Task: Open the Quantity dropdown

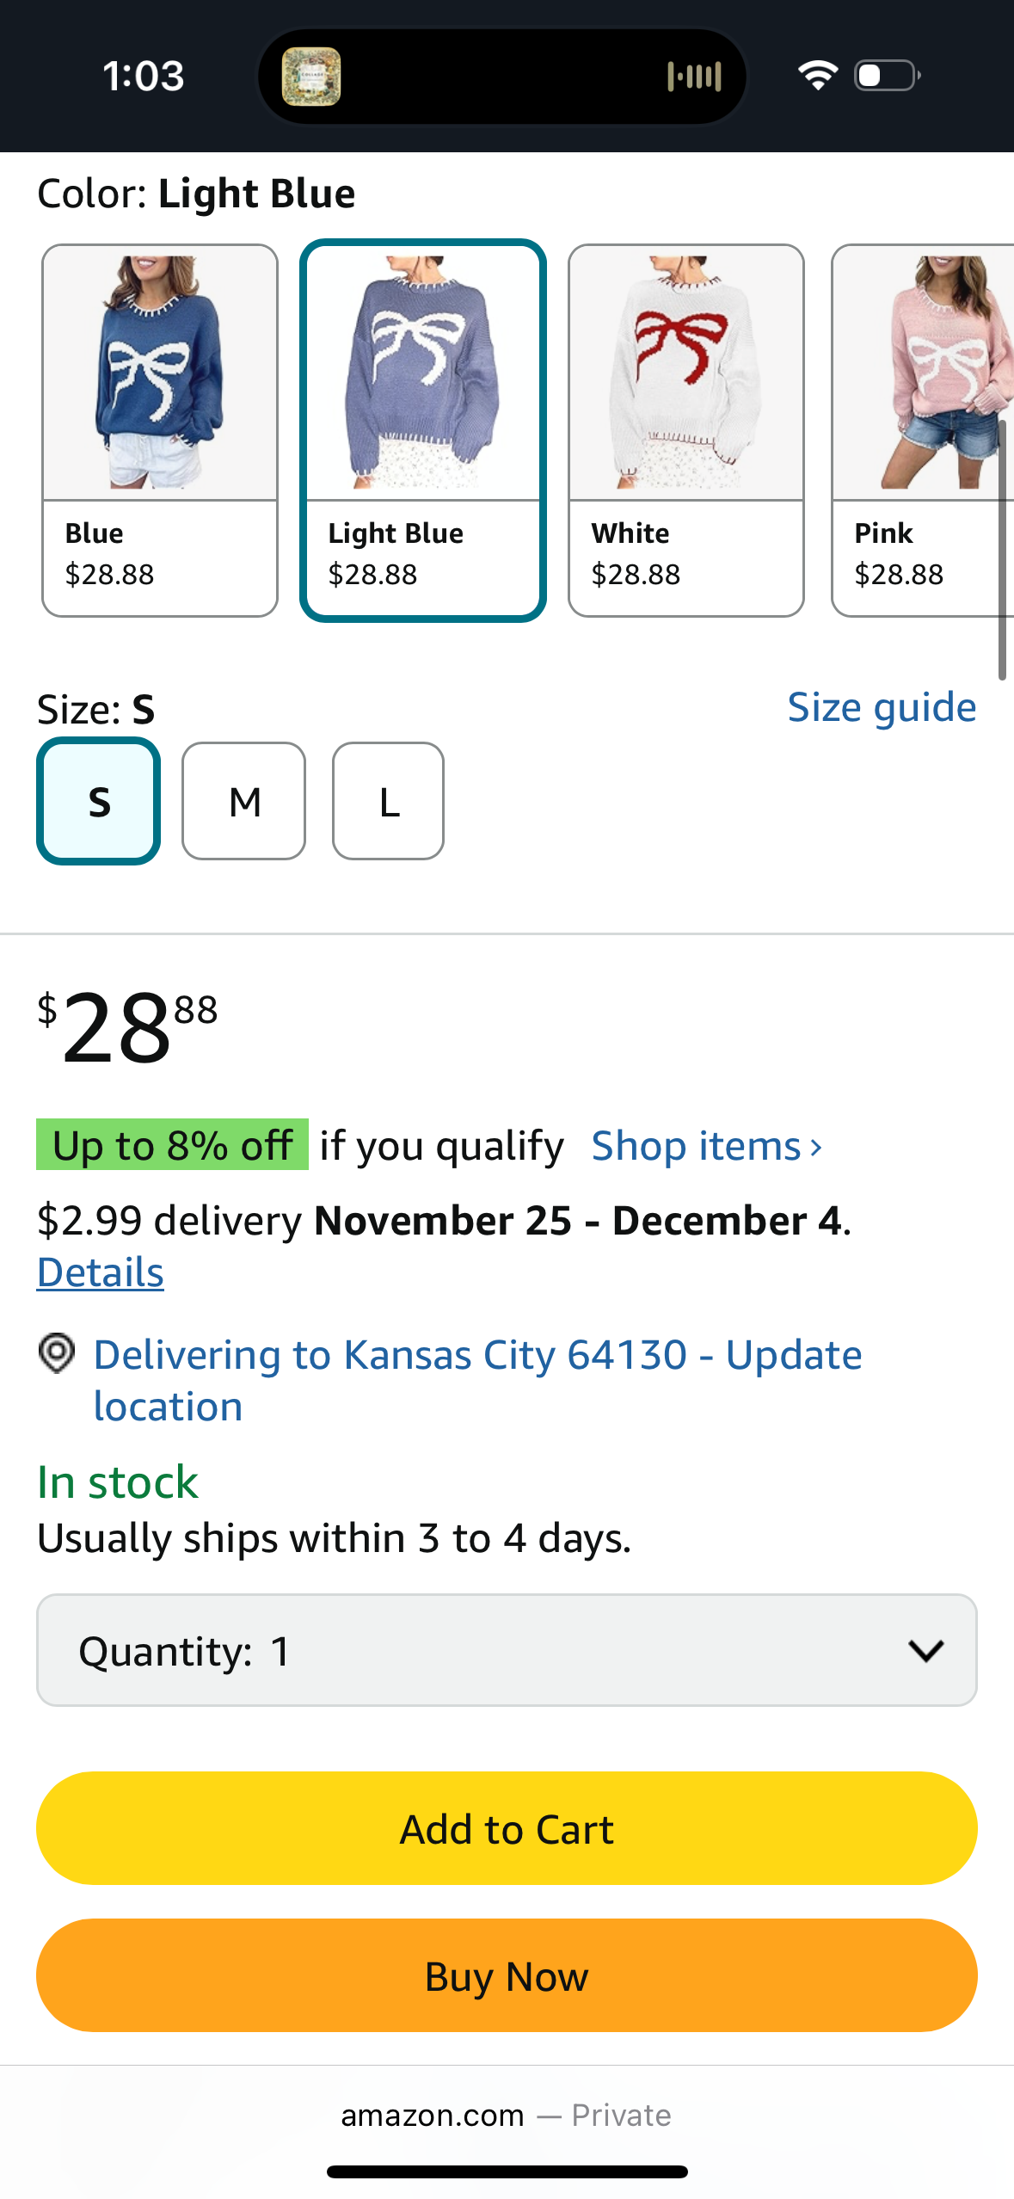Action: coord(507,1650)
